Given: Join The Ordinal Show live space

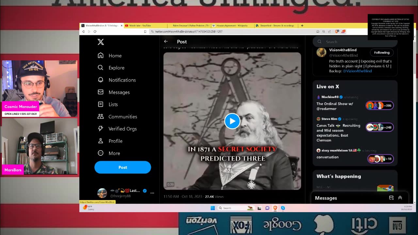Looking at the screenshot, I should coord(335,106).
